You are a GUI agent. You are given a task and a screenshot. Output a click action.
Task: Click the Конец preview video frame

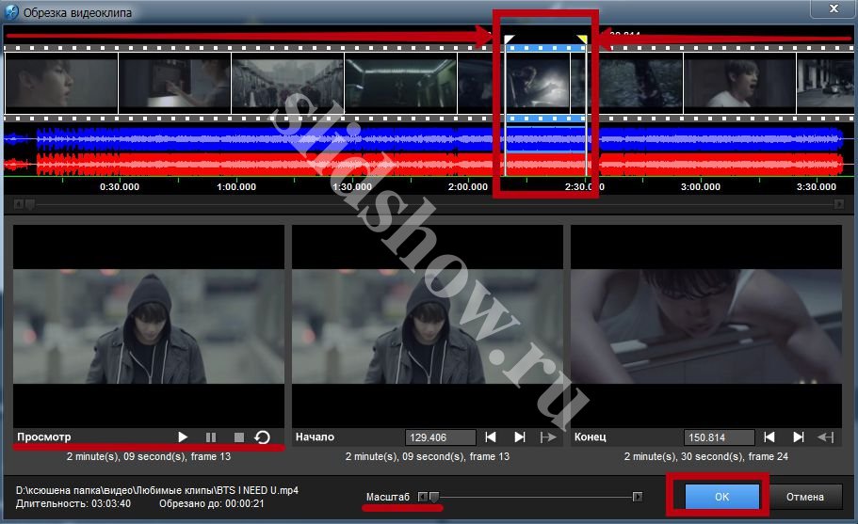pyautogui.click(x=706, y=326)
